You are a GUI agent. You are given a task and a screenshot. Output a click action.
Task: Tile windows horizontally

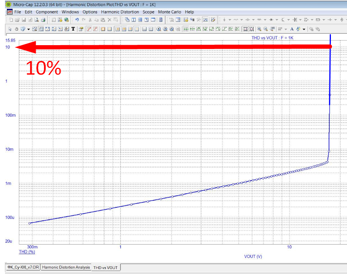tap(140, 20)
